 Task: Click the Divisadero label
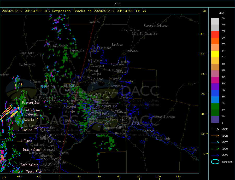point(127,81)
